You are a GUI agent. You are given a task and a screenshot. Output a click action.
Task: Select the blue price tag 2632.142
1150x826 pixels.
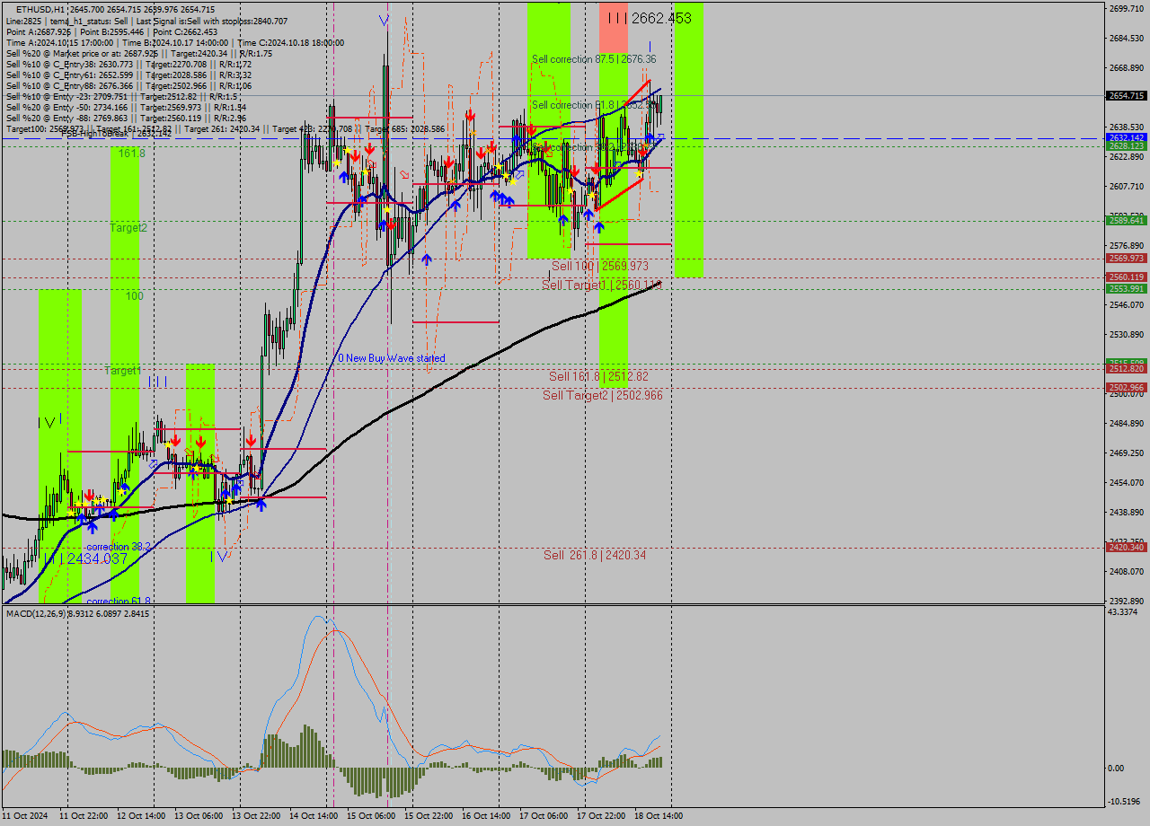pyautogui.click(x=1126, y=138)
